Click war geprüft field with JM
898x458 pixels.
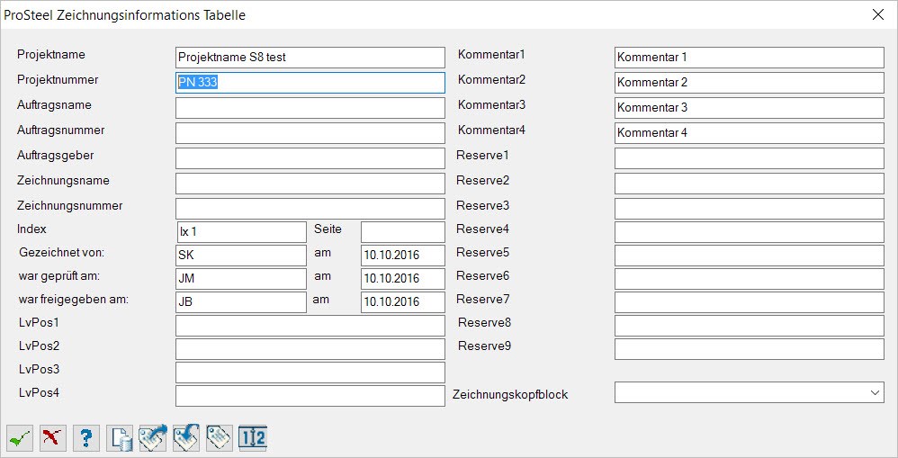(x=241, y=279)
